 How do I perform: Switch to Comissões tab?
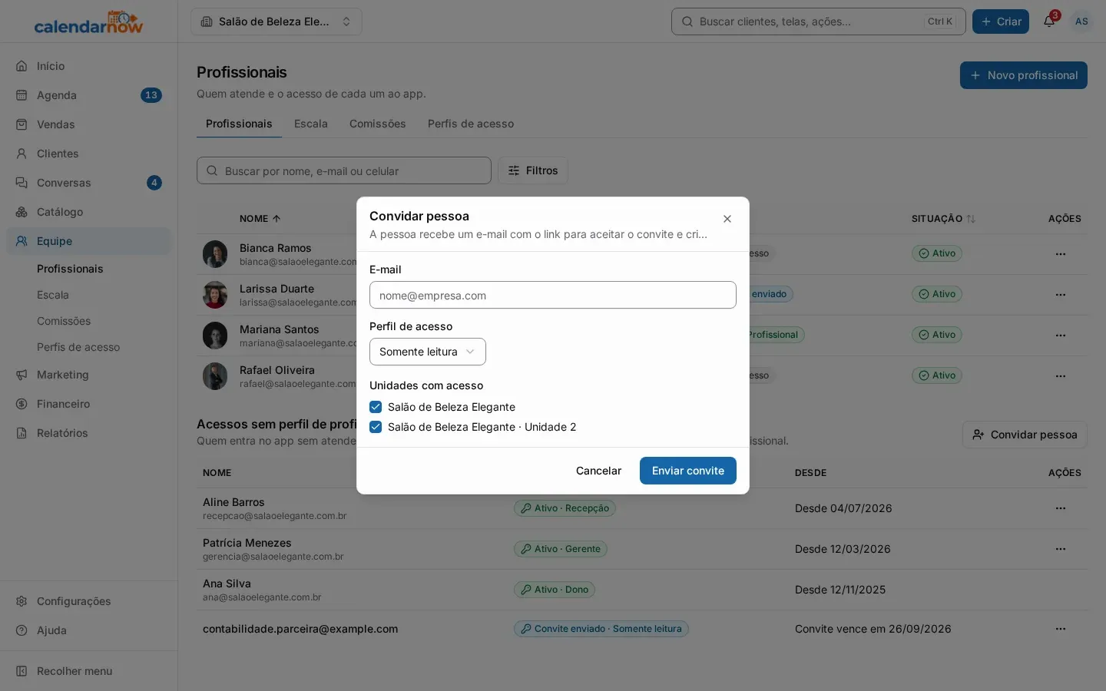pyautogui.click(x=378, y=124)
